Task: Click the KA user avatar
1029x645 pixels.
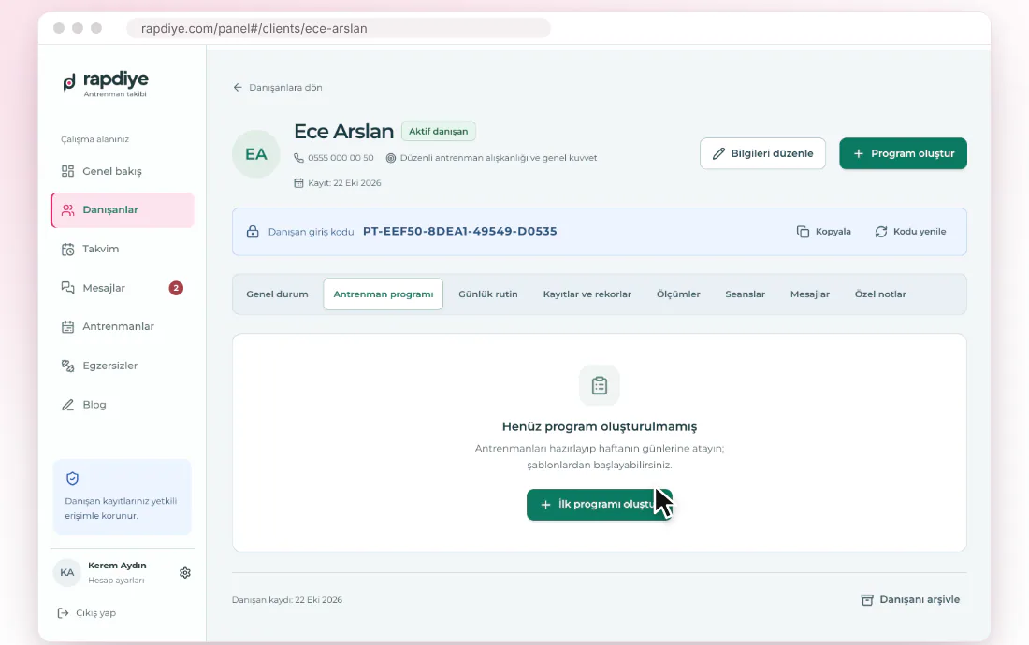Action: [x=67, y=572]
